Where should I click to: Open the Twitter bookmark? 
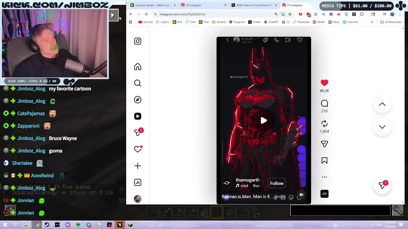[254, 22]
